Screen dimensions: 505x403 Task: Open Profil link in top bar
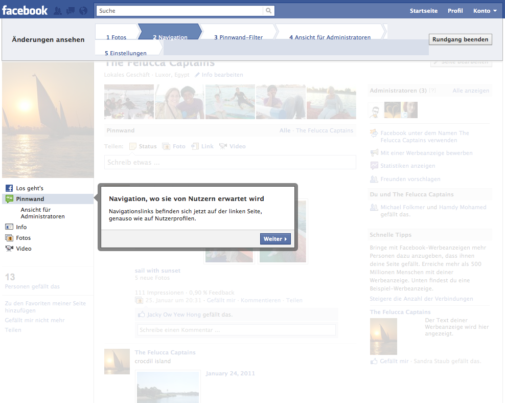click(455, 11)
